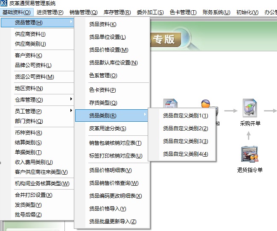277x231 pixels.
Task: Click the document icon above the submenu
Action: pos(170,103)
